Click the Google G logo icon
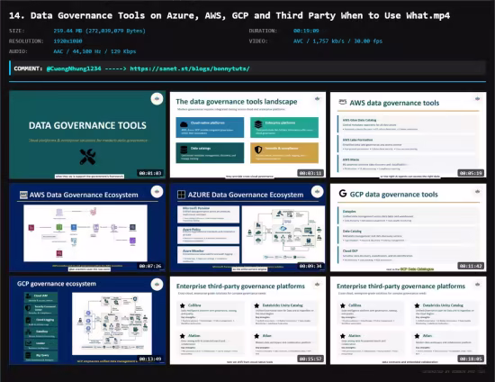The height and width of the screenshot is (382, 495). 343,194
